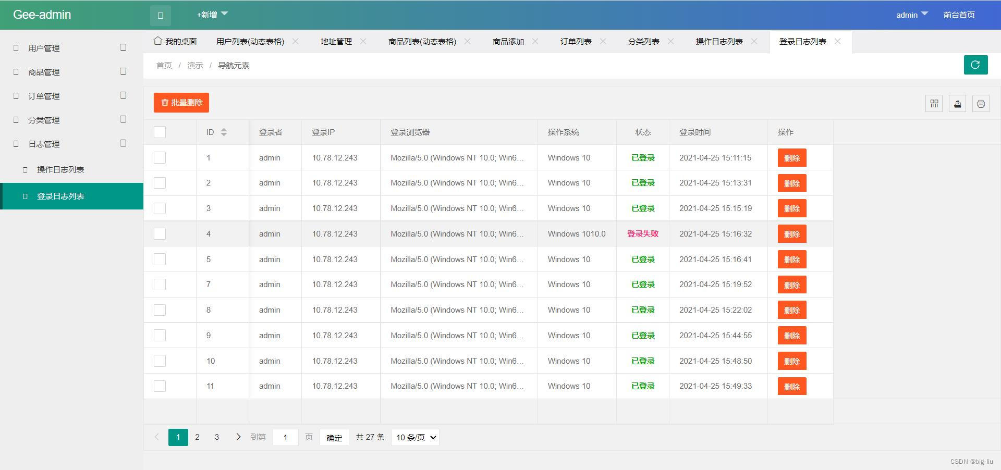Click the export table icon

958,103
